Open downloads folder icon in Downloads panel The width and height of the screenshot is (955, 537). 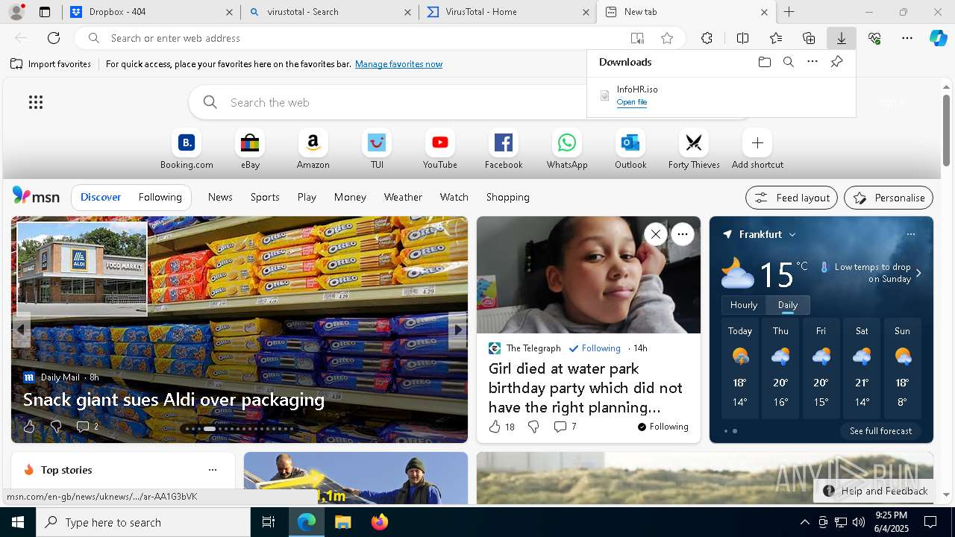[x=765, y=62]
